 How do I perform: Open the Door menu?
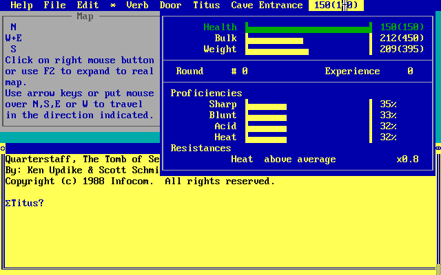point(170,5)
